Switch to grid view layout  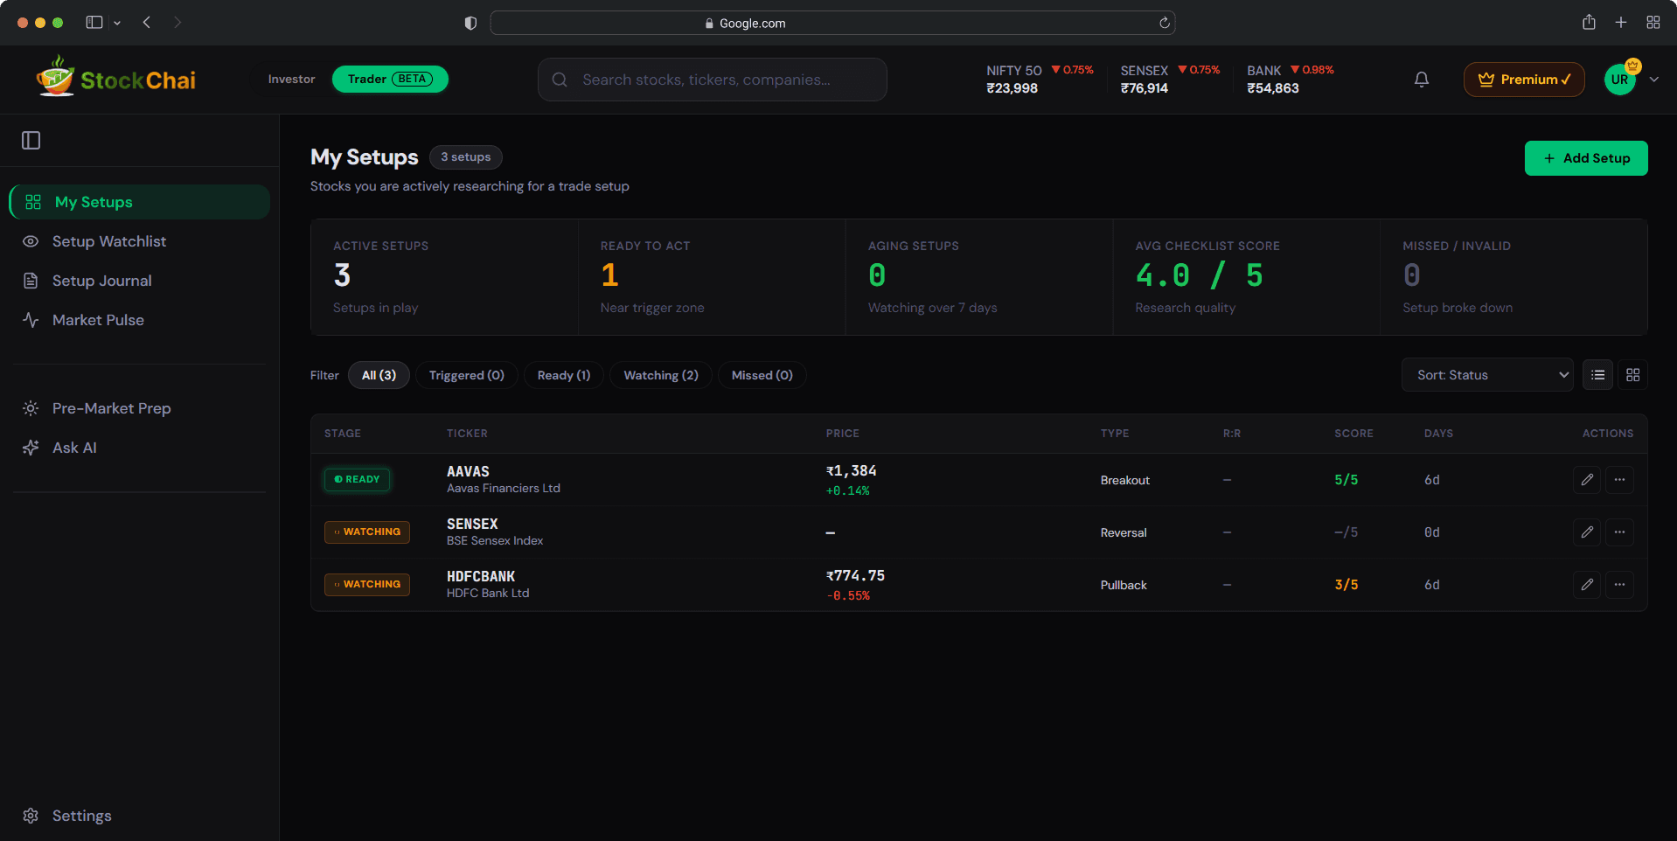[x=1633, y=375]
